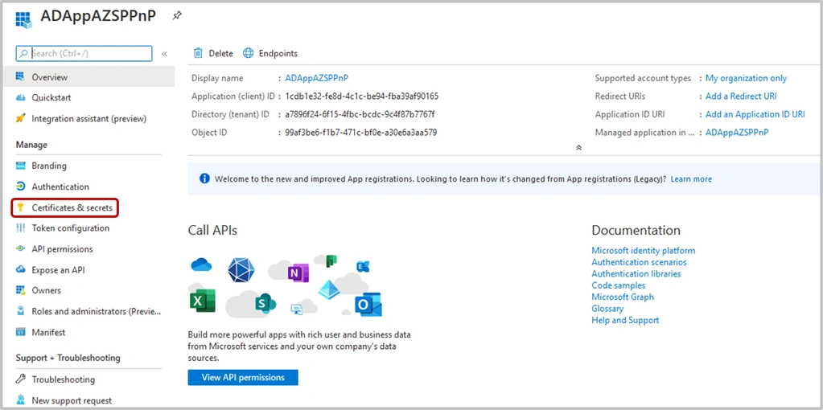
Task: Click the Delete toolbar button
Action: [213, 53]
